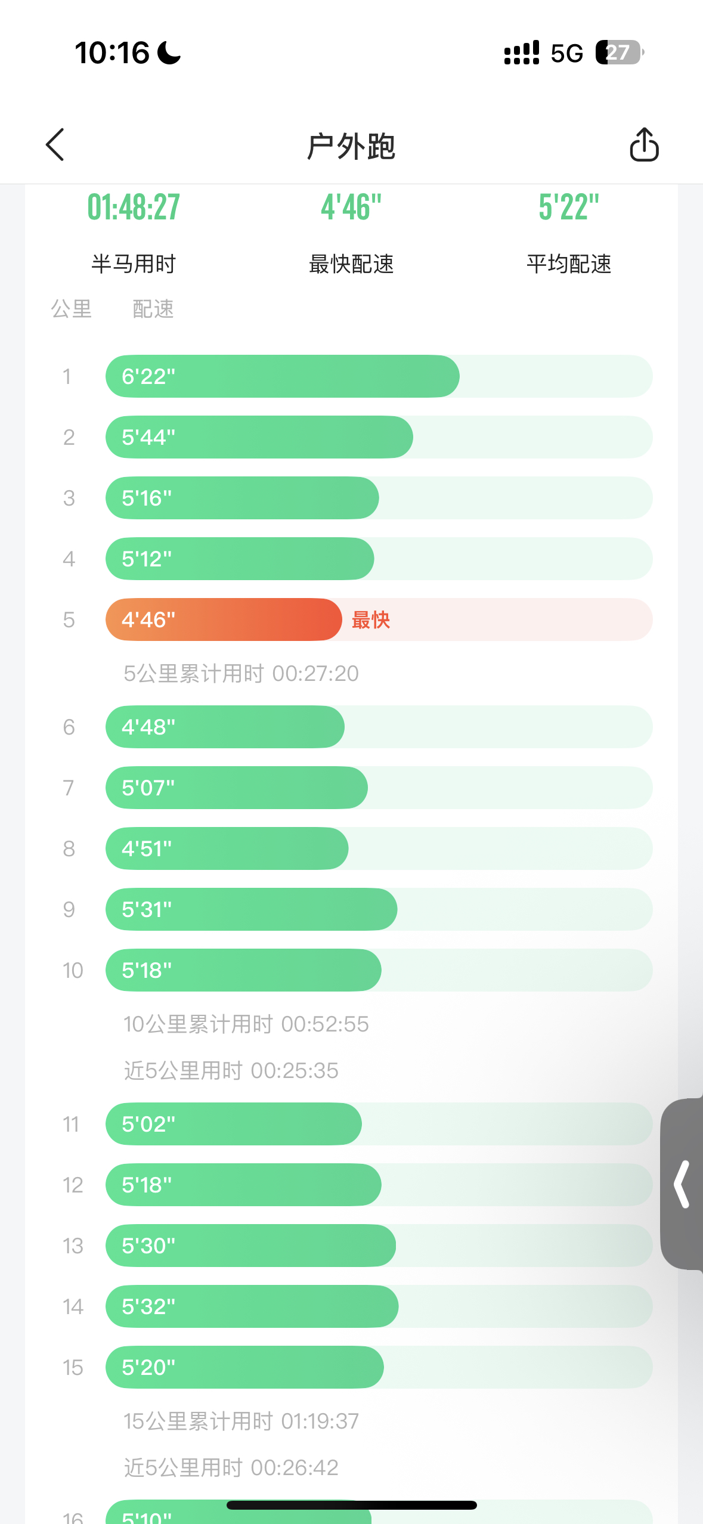This screenshot has width=703, height=1524.
Task: Tap the cellular signal bars icon
Action: point(521,52)
